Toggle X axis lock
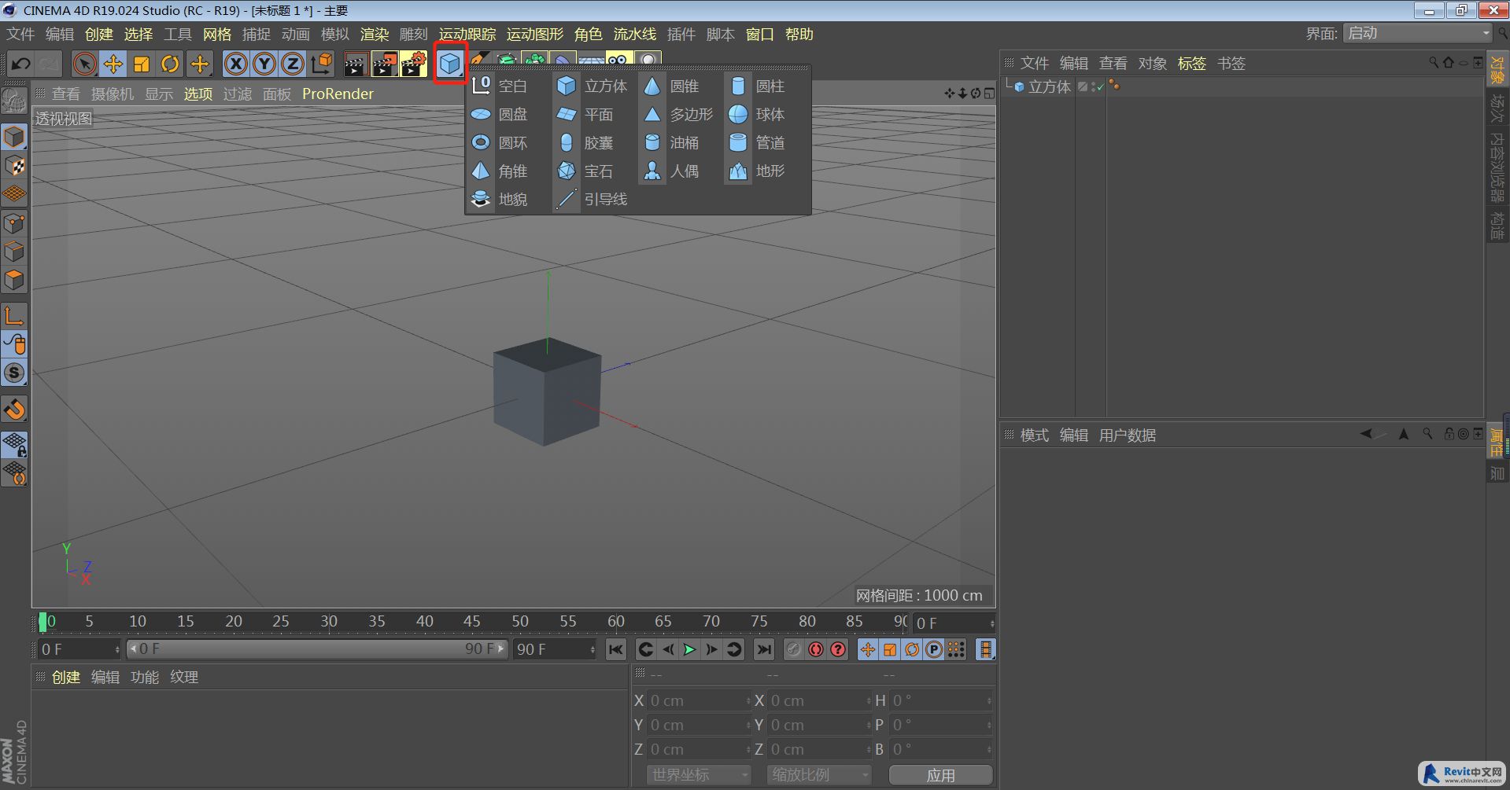Screen dimensions: 1510x790 click(x=236, y=64)
